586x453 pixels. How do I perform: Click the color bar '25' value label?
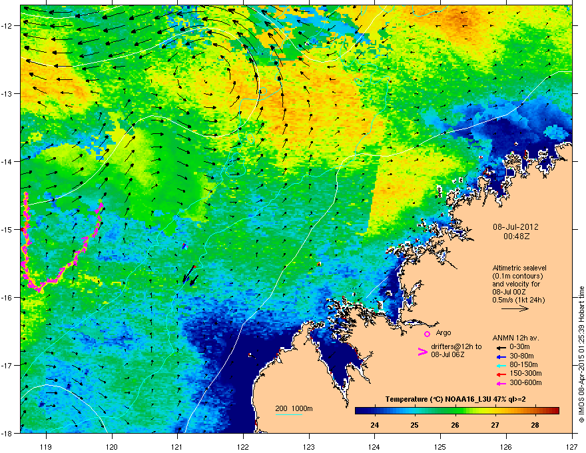[414, 425]
